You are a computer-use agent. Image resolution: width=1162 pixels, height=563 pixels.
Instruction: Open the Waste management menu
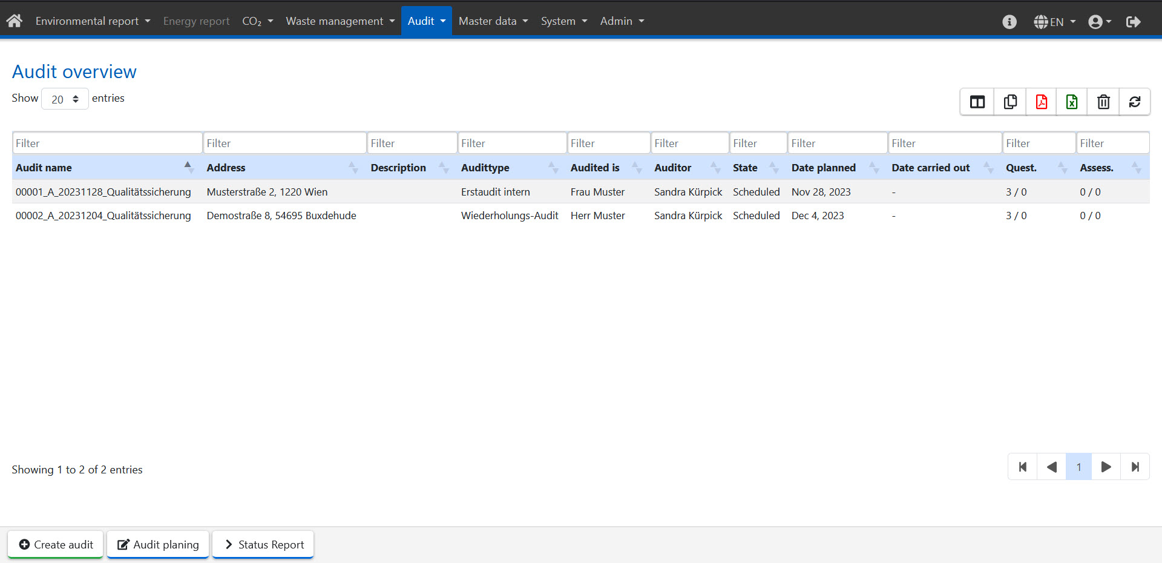pyautogui.click(x=340, y=21)
